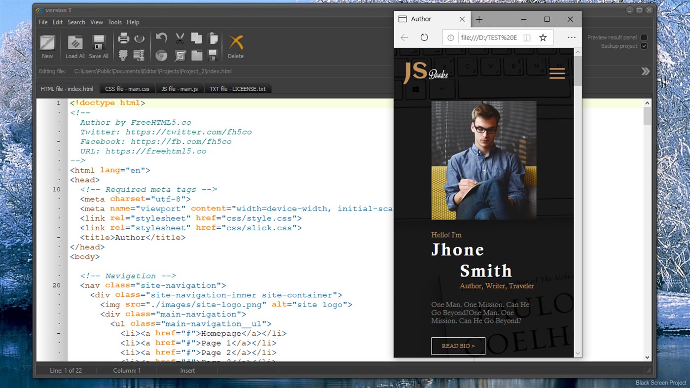Close the Author browser tab
This screenshot has height=388, width=690.
click(x=462, y=19)
